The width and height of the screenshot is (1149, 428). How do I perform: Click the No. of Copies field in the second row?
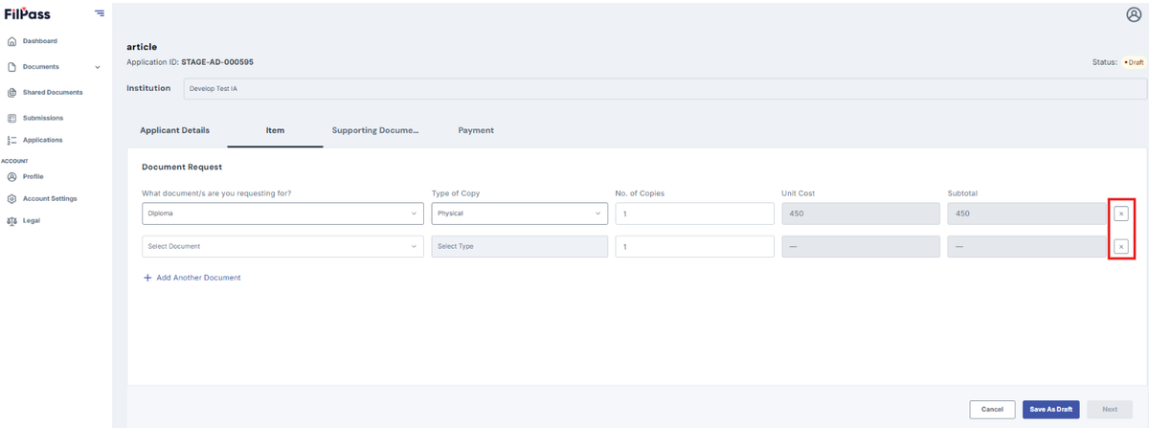tap(695, 247)
